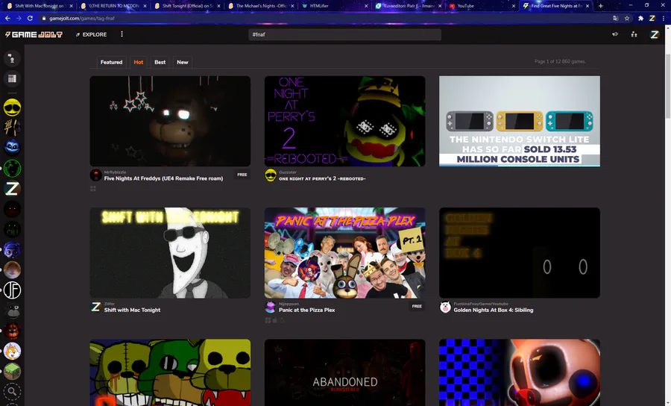Reload the page in browser
This screenshot has height=406, width=671.
[30, 18]
